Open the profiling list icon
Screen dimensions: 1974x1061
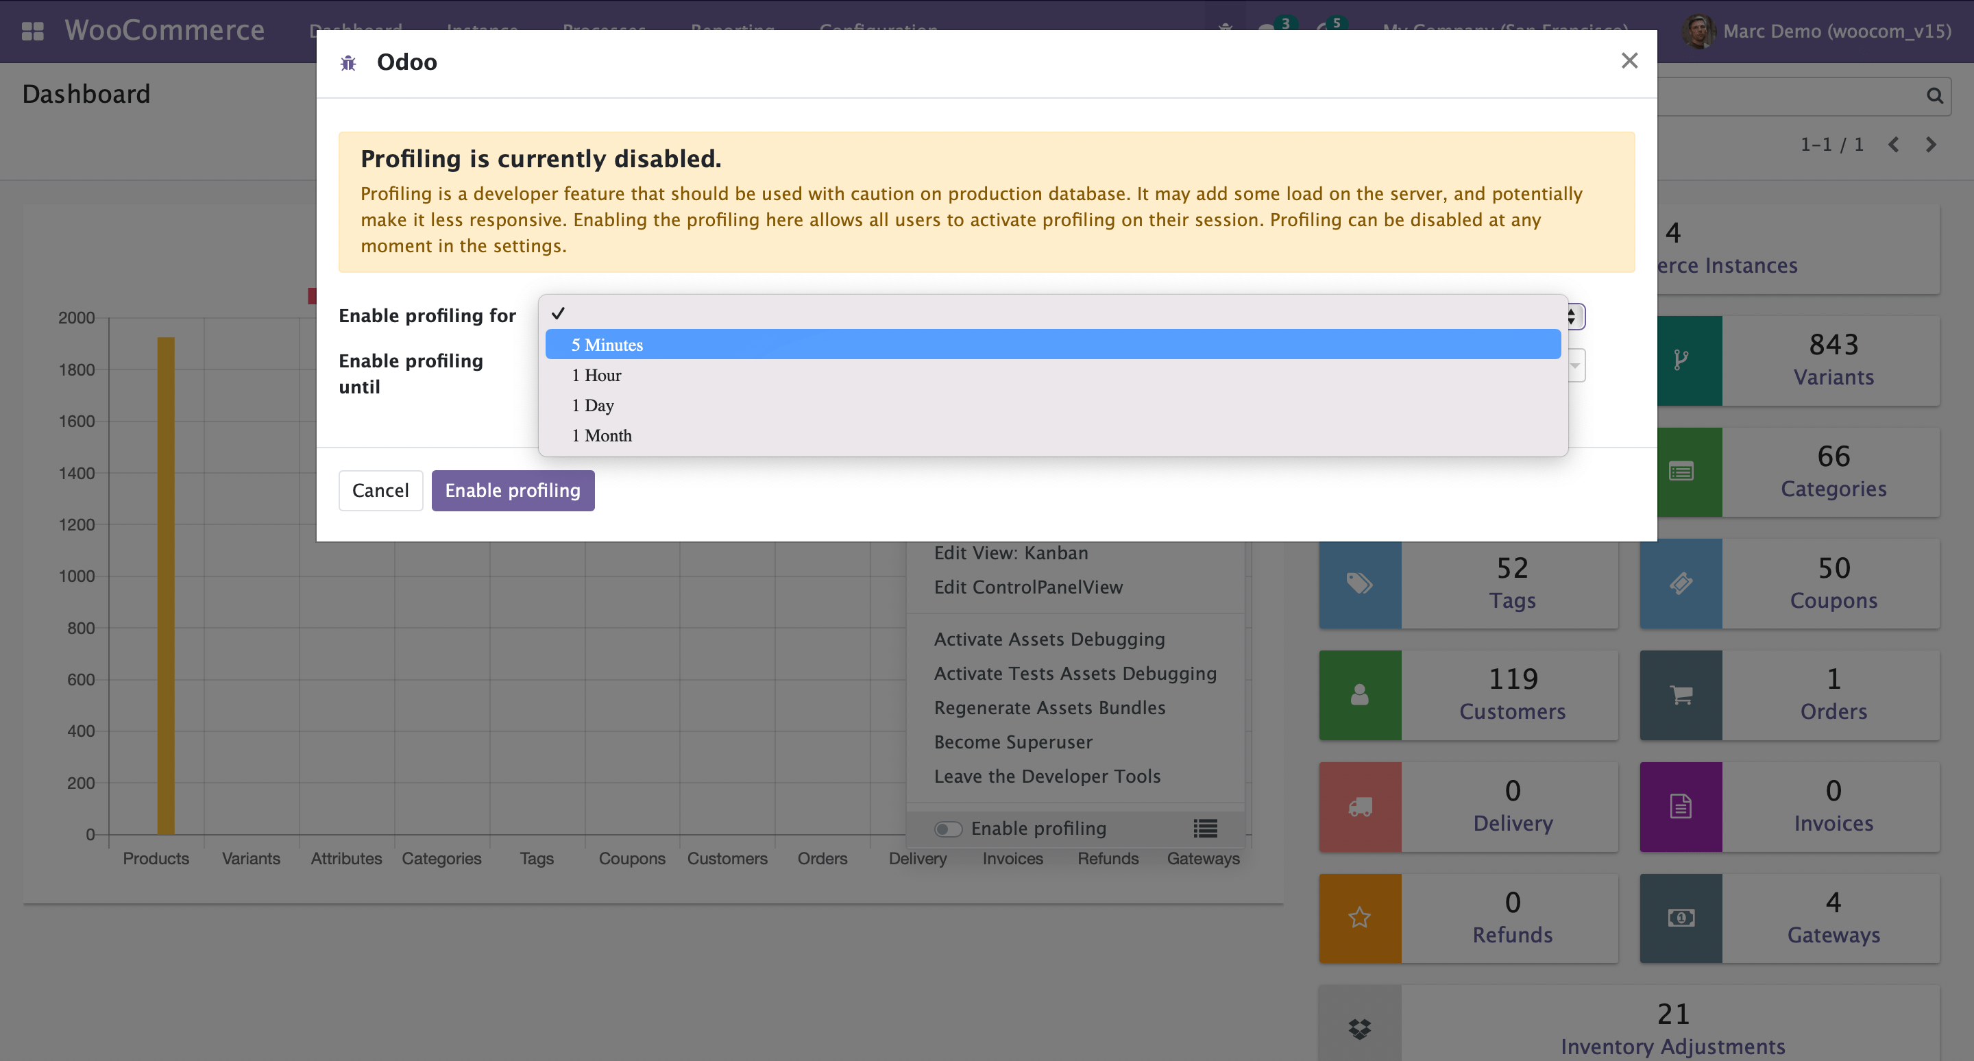(x=1205, y=828)
